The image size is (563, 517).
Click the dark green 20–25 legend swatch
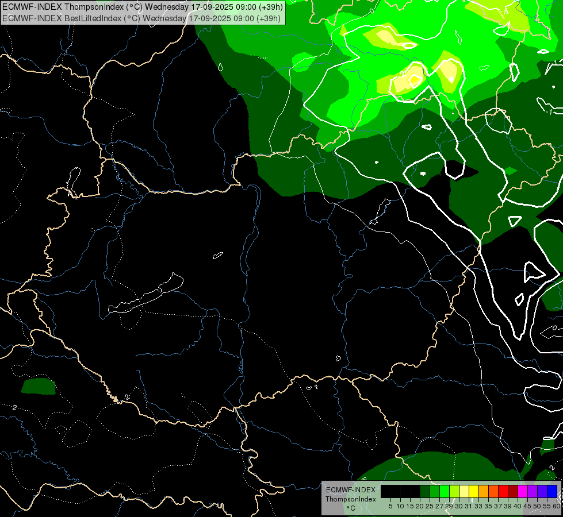pyautogui.click(x=425, y=491)
